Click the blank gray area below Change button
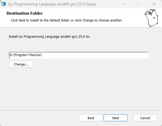162x126 pixels. click(79, 89)
